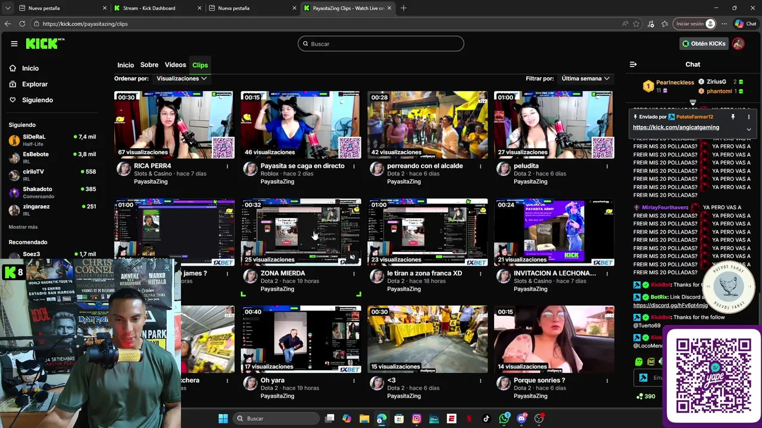This screenshot has width=762, height=428.
Task: Open the INVITACION A LECHONA clip title
Action: coord(555,273)
